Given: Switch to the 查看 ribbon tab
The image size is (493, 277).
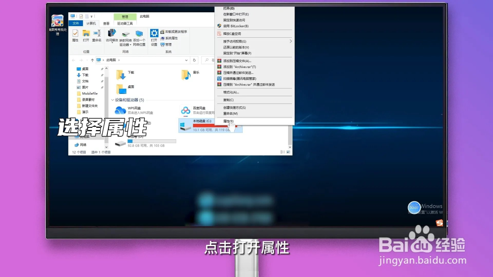Looking at the screenshot, I should [106, 23].
